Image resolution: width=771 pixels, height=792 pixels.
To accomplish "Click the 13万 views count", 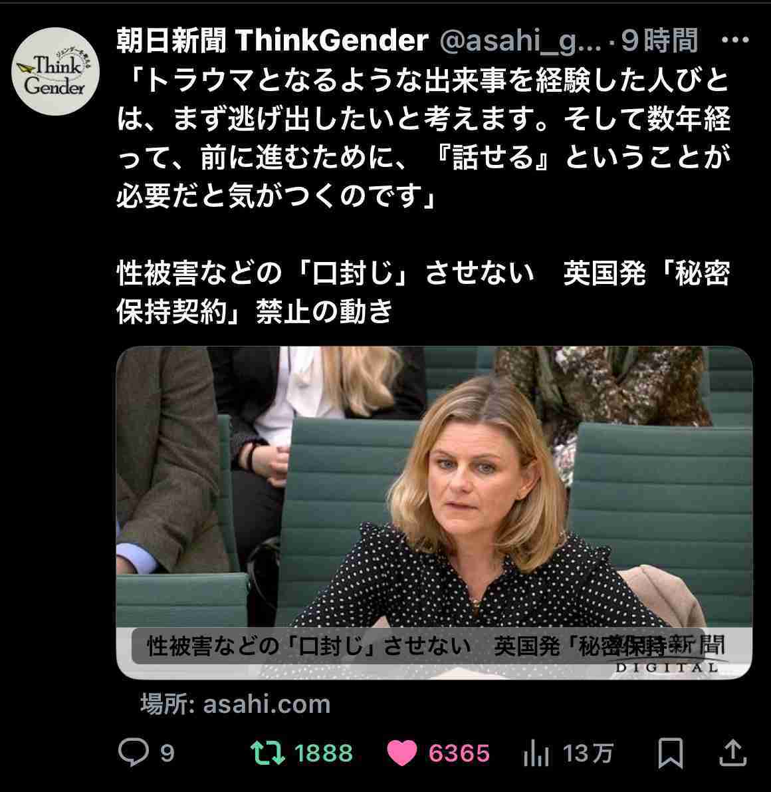I will tap(588, 753).
